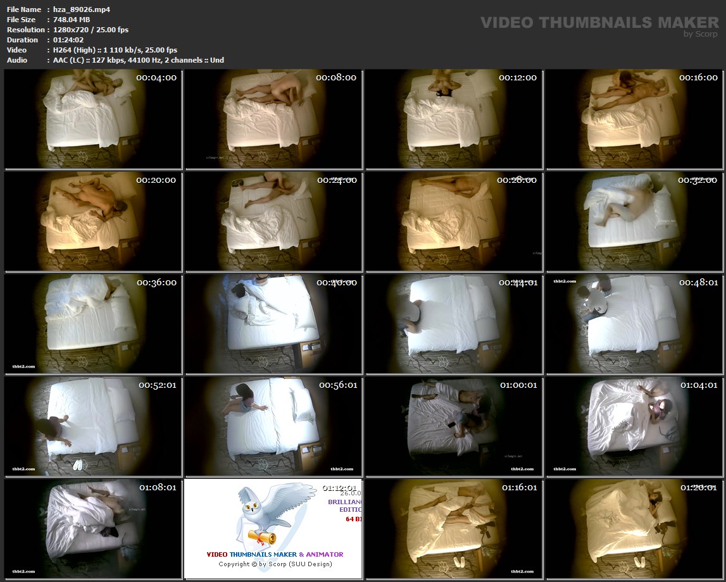Select the duration value 01:24:02
726x582 pixels.
68,40
